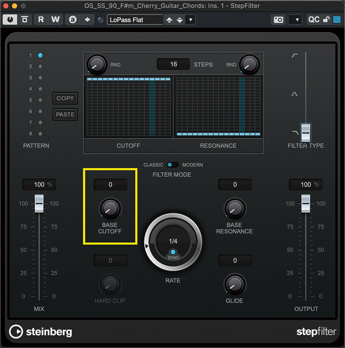Screen dimensions: 345x348
Task: Click the left arrow copy settings icon
Action: coord(87,20)
